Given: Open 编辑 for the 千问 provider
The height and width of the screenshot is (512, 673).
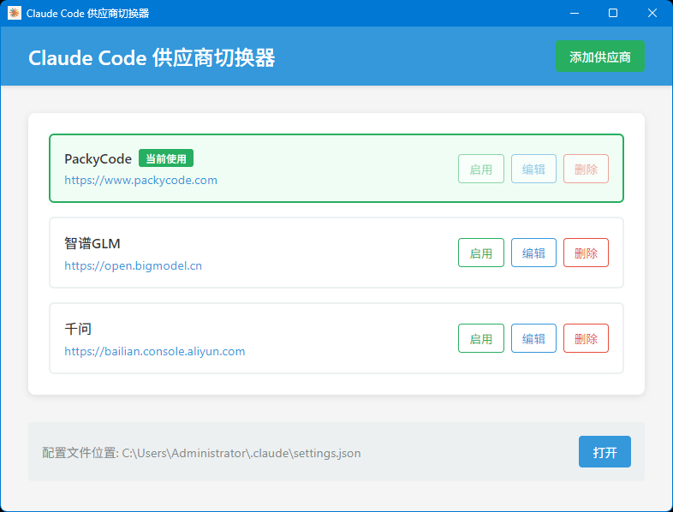Looking at the screenshot, I should (533, 338).
